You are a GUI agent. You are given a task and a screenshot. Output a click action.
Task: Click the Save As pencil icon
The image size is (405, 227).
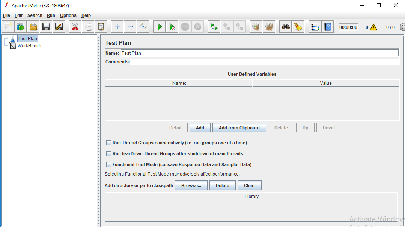coord(59,27)
